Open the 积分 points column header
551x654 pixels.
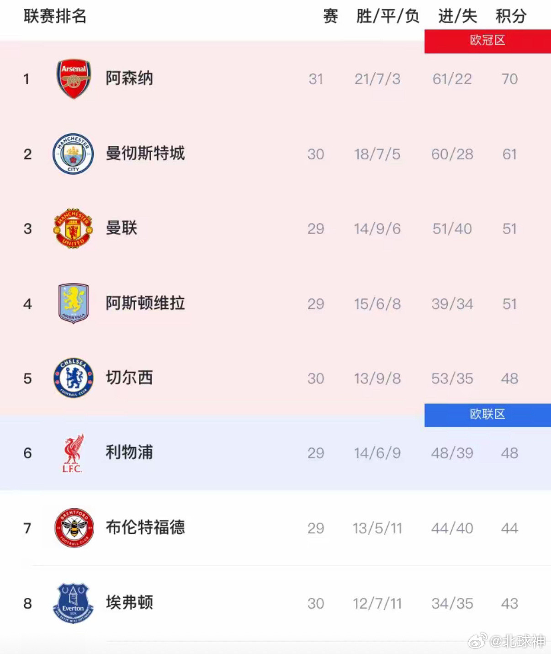(510, 16)
